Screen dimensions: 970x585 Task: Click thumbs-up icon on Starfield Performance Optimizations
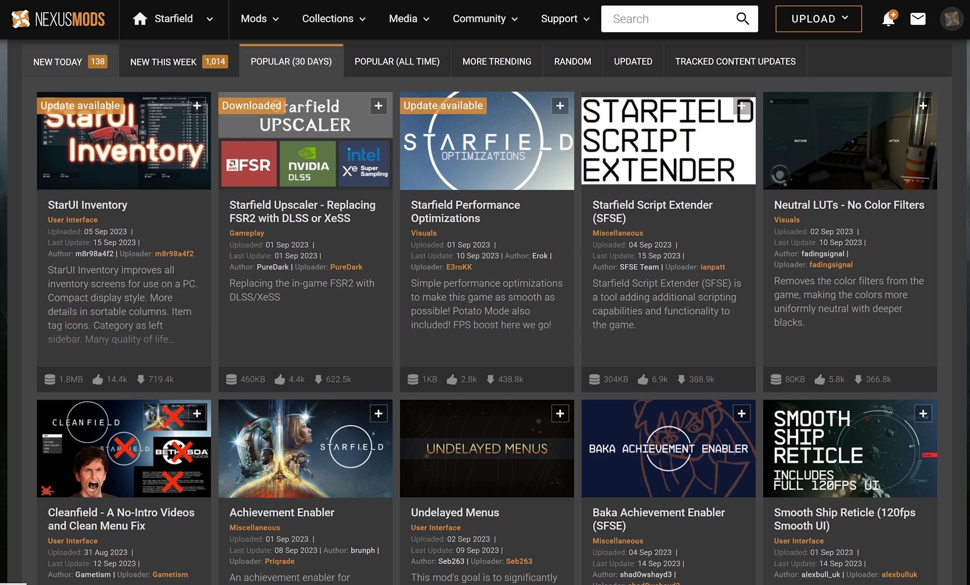[x=452, y=379]
